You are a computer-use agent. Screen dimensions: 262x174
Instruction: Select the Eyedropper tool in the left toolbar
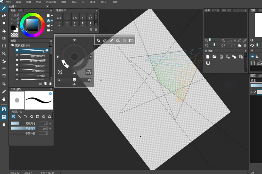coord(4,92)
